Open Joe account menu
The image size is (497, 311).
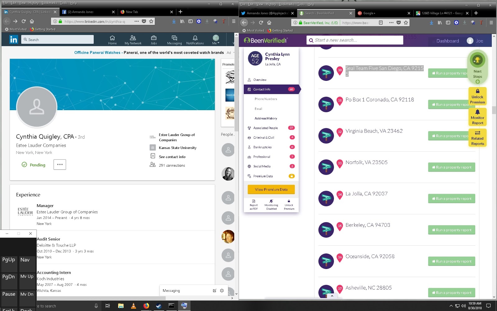[475, 41]
